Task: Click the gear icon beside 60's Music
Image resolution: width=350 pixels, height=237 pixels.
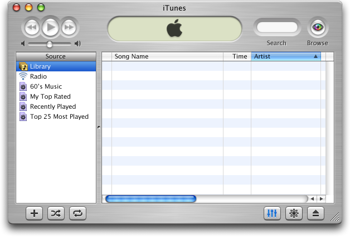Action: pyautogui.click(x=23, y=86)
